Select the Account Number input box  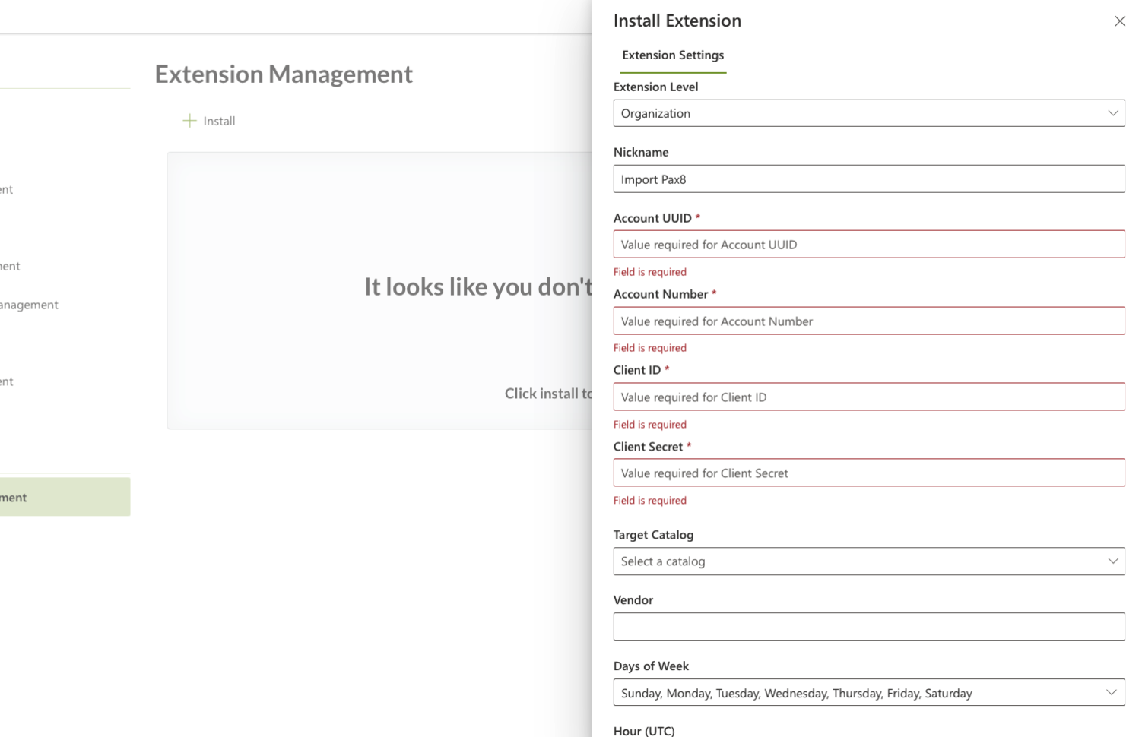point(869,321)
